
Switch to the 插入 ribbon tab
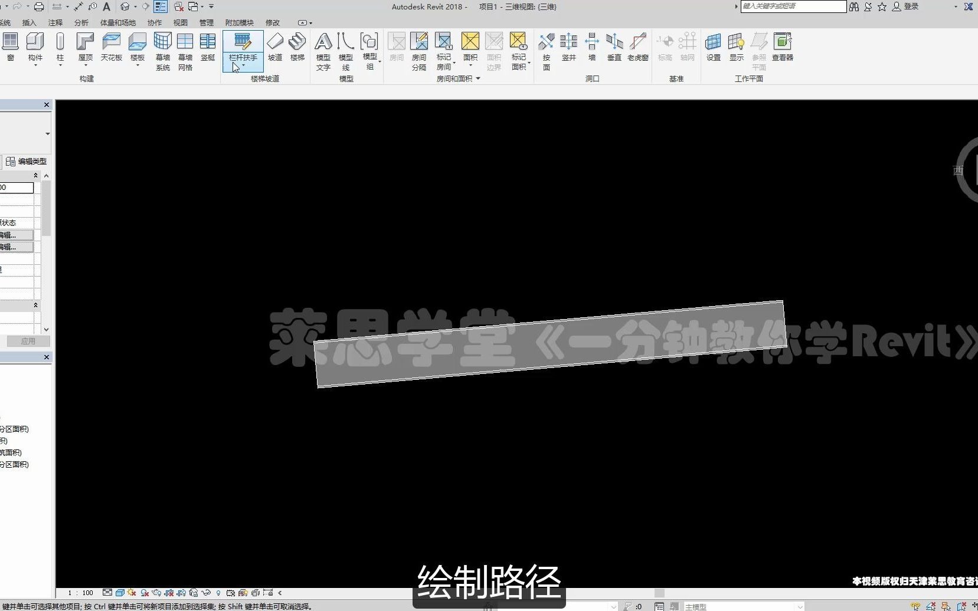pos(28,22)
